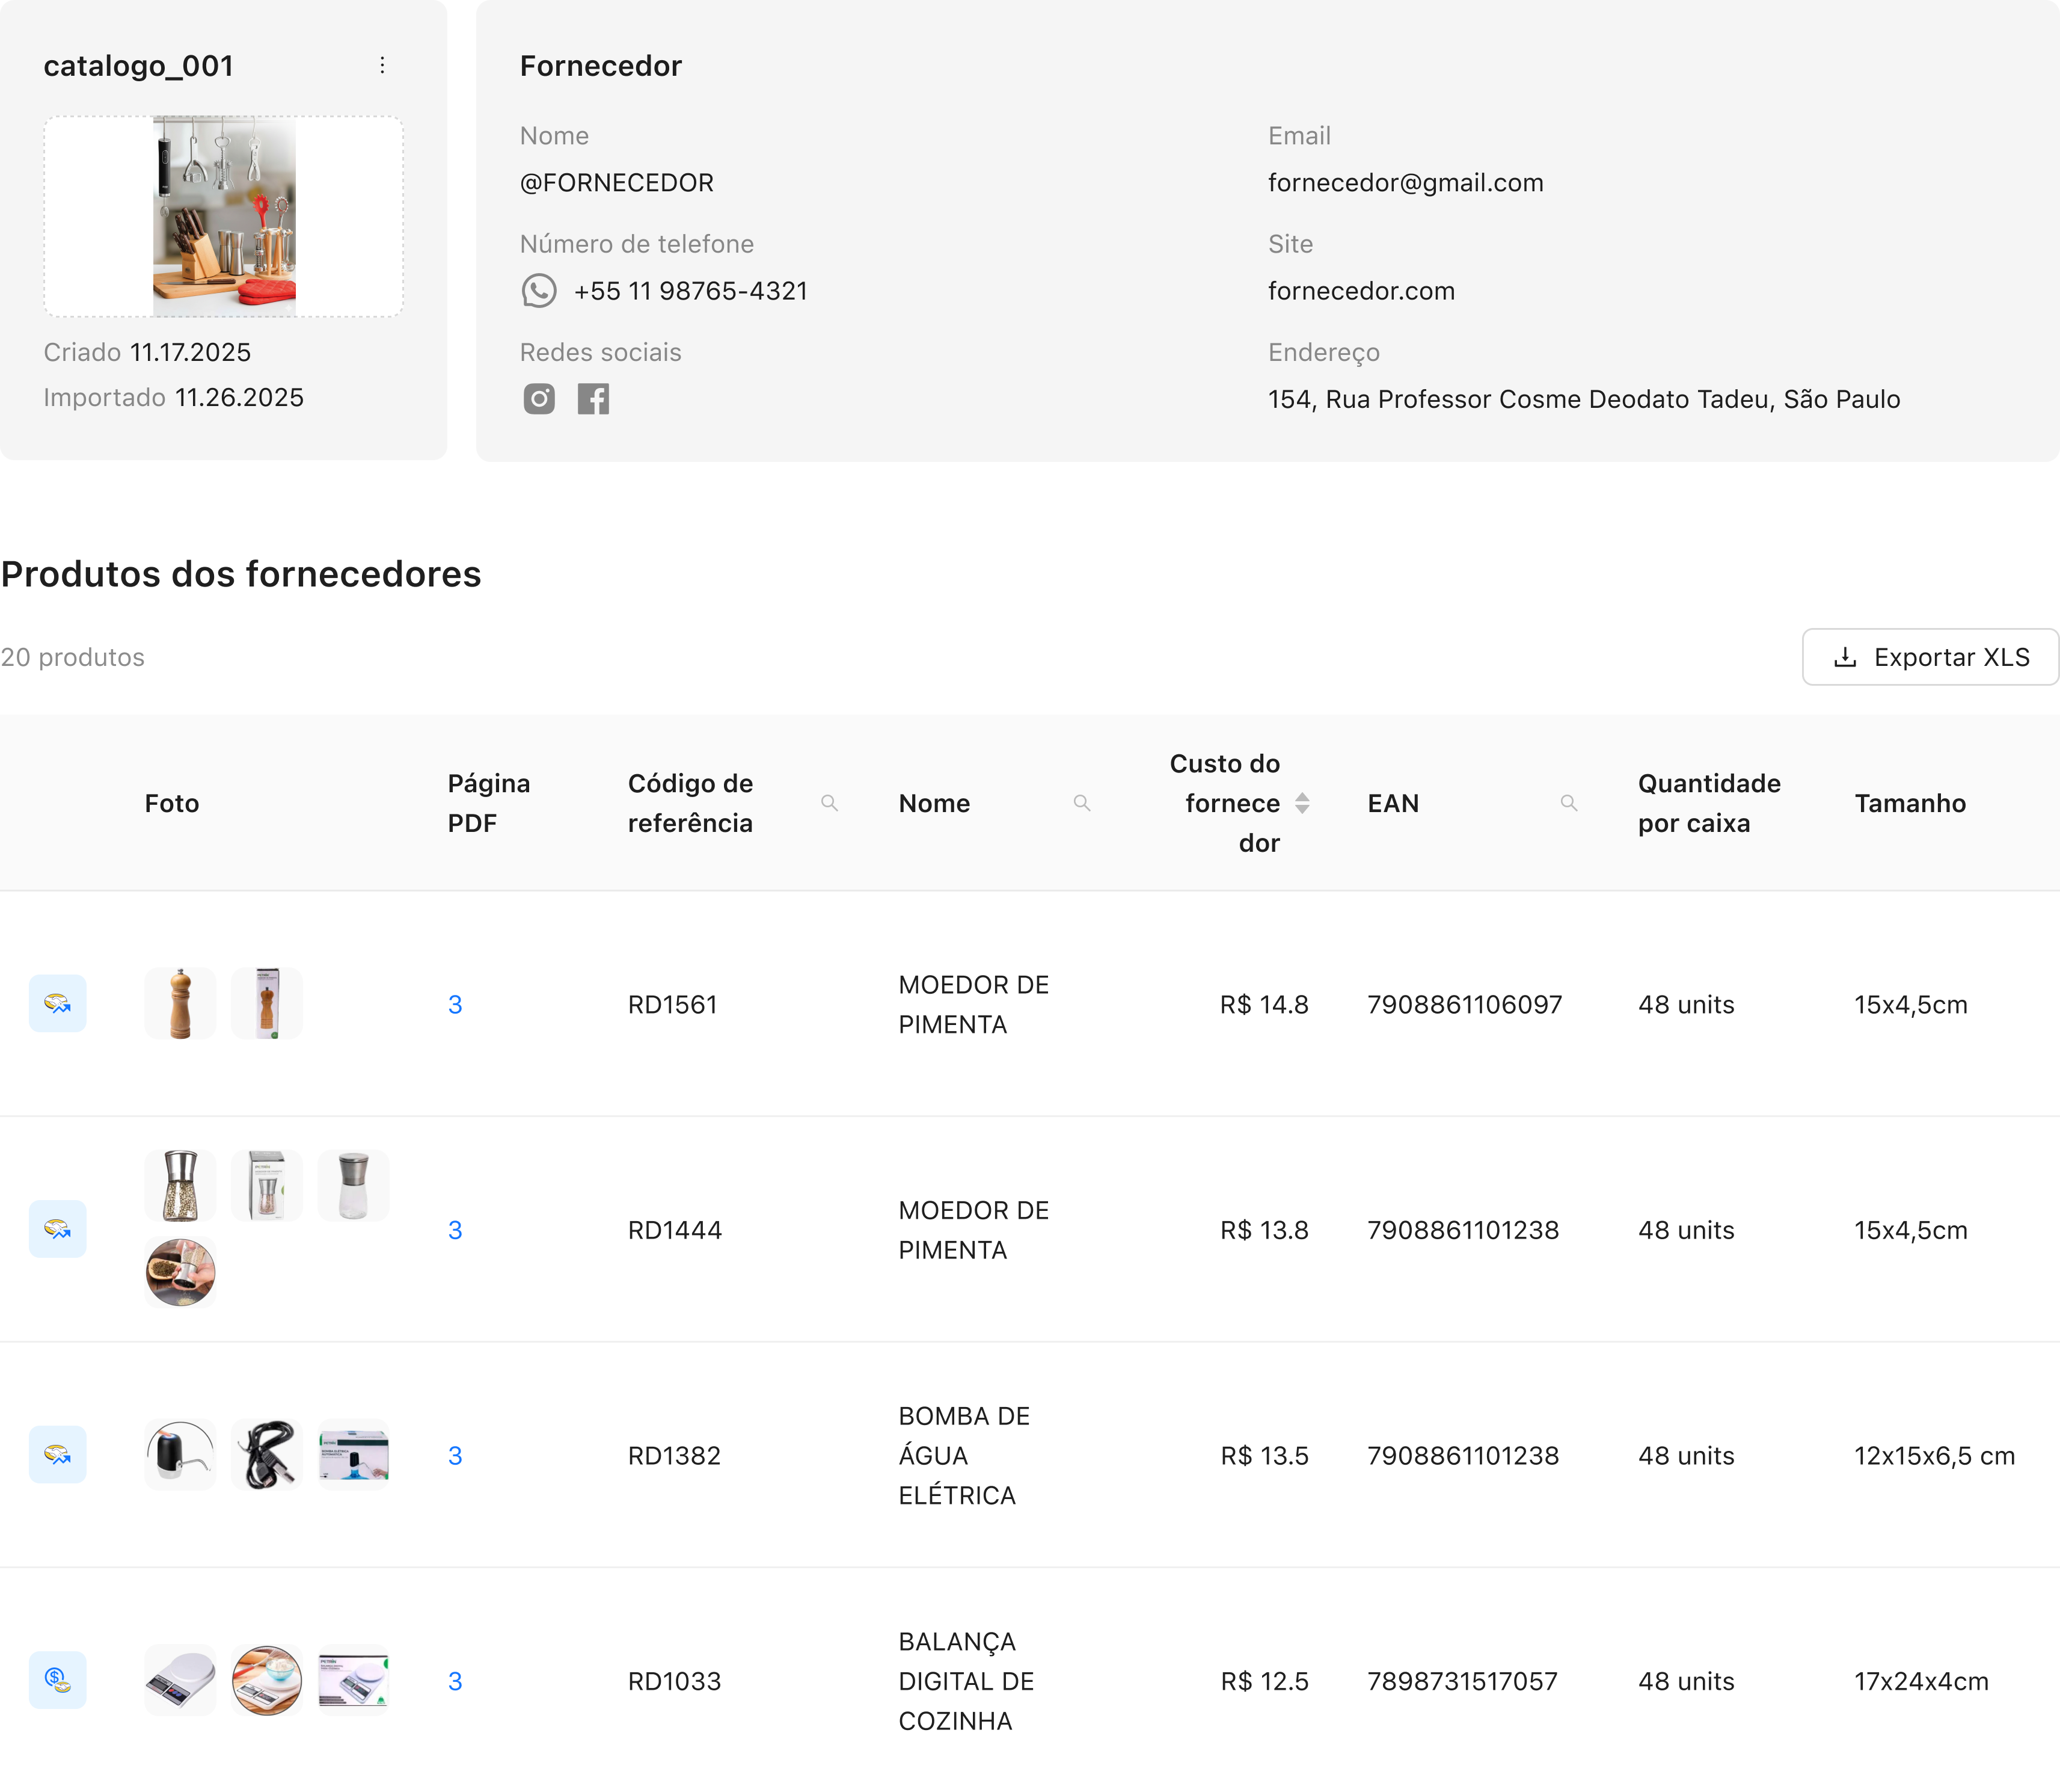Open round pepper grinder photo in RD1444
This screenshot has height=1792, width=2060.
point(180,1272)
